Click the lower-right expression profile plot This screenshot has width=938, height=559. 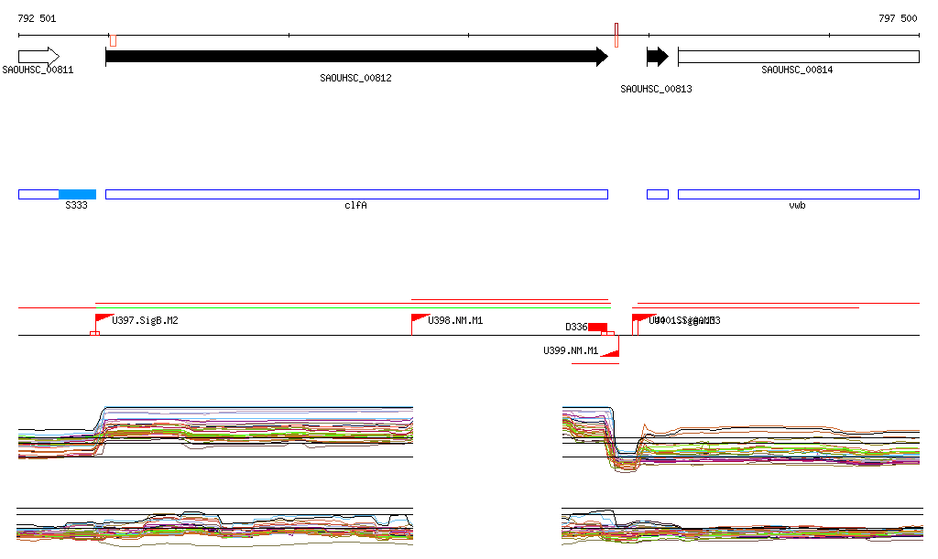pyautogui.click(x=742, y=526)
